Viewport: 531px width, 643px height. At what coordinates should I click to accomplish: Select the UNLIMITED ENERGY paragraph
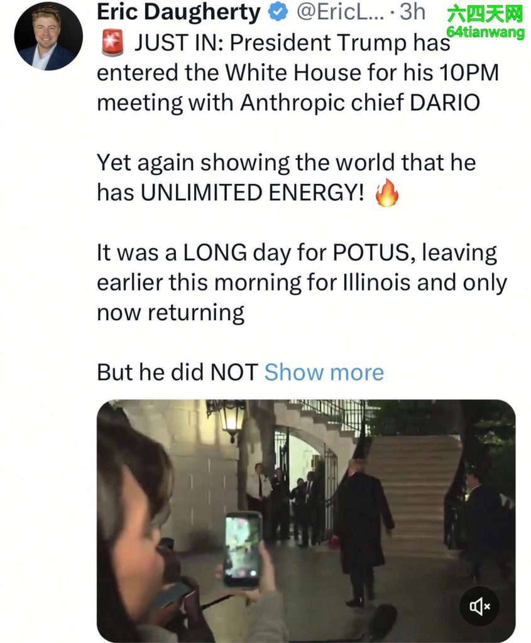[287, 178]
